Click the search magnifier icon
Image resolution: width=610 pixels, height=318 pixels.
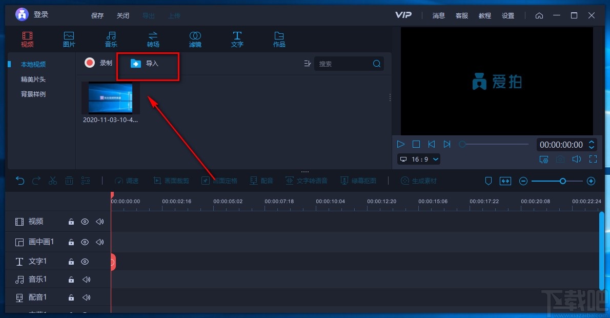377,64
